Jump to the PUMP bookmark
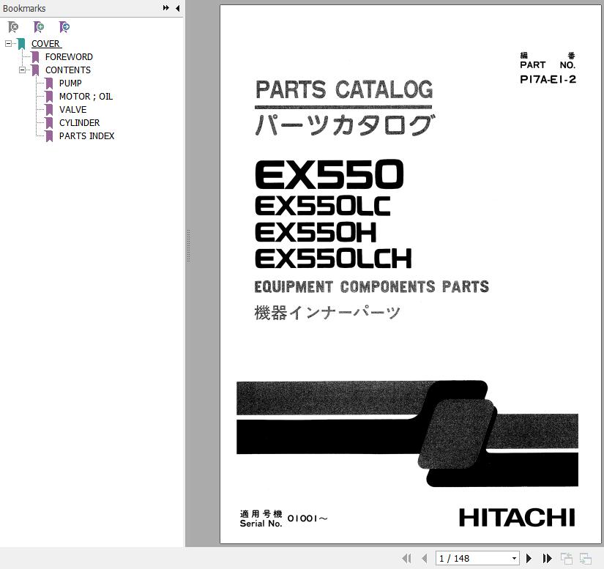The width and height of the screenshot is (604, 569). 70,83
